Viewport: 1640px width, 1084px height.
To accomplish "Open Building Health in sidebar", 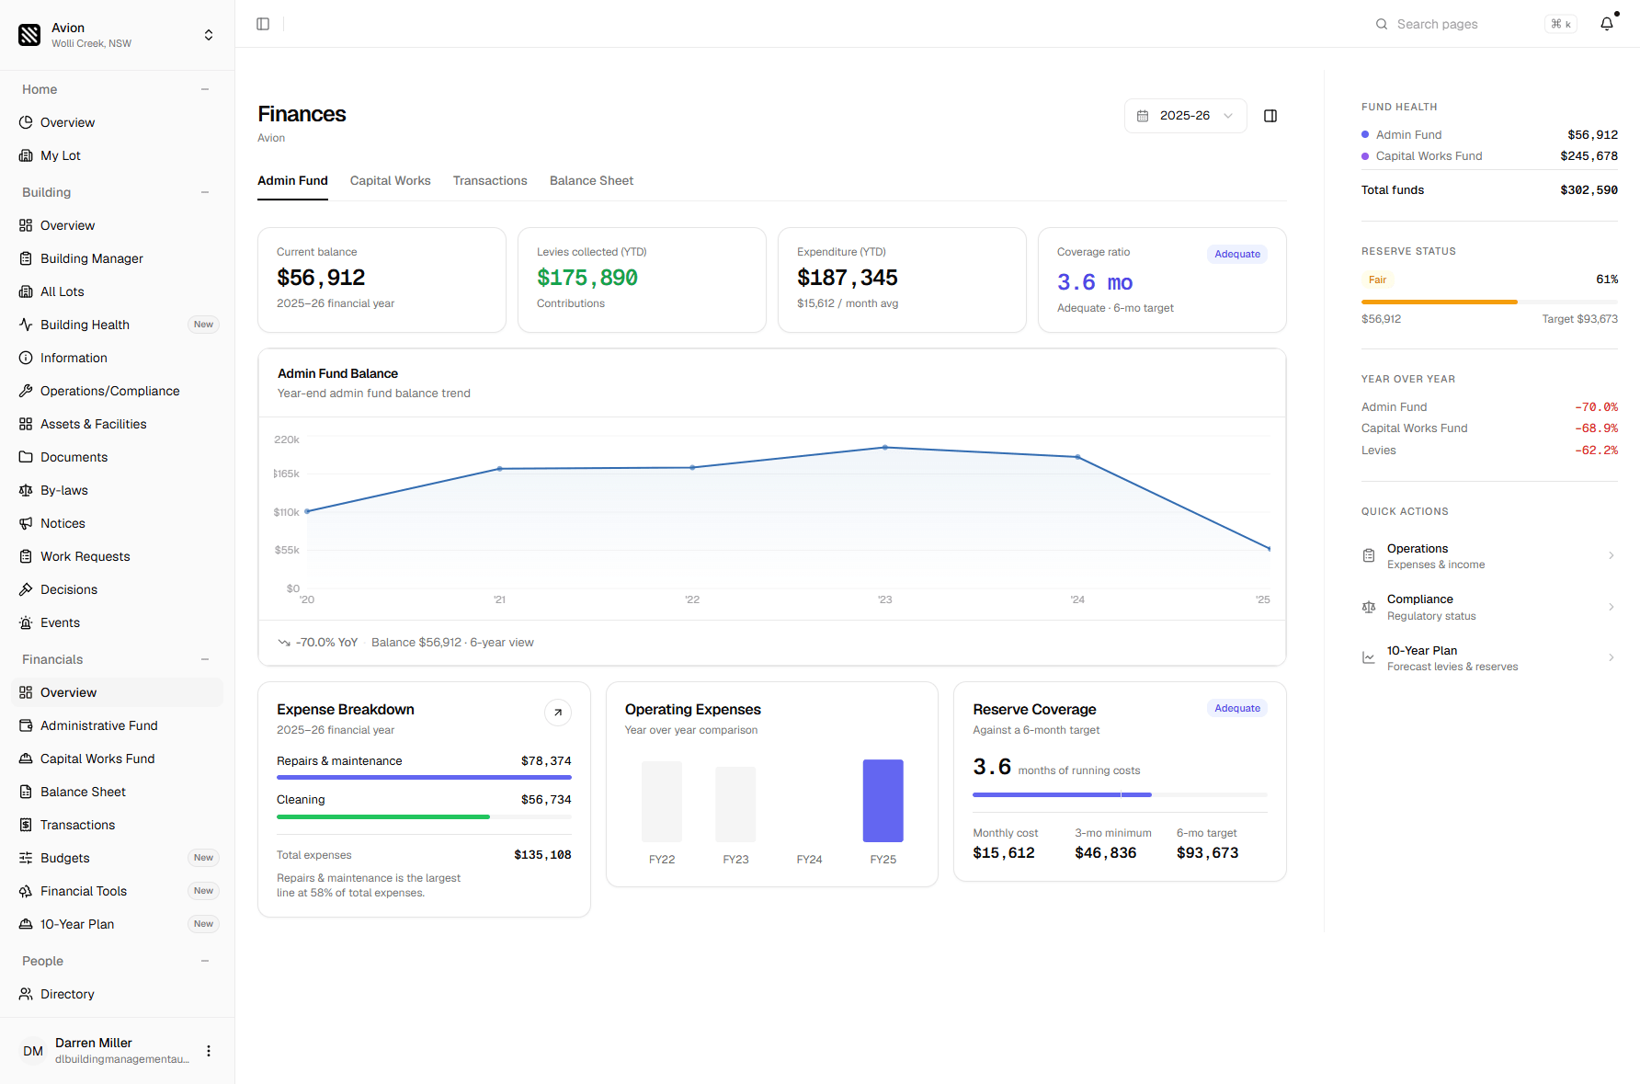I will 118,325.
